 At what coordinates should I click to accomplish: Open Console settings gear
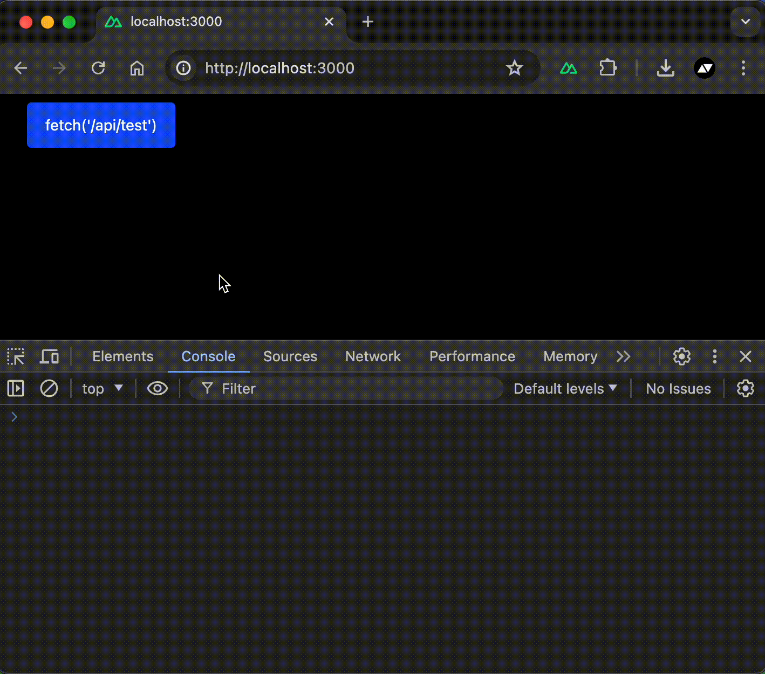[746, 388]
